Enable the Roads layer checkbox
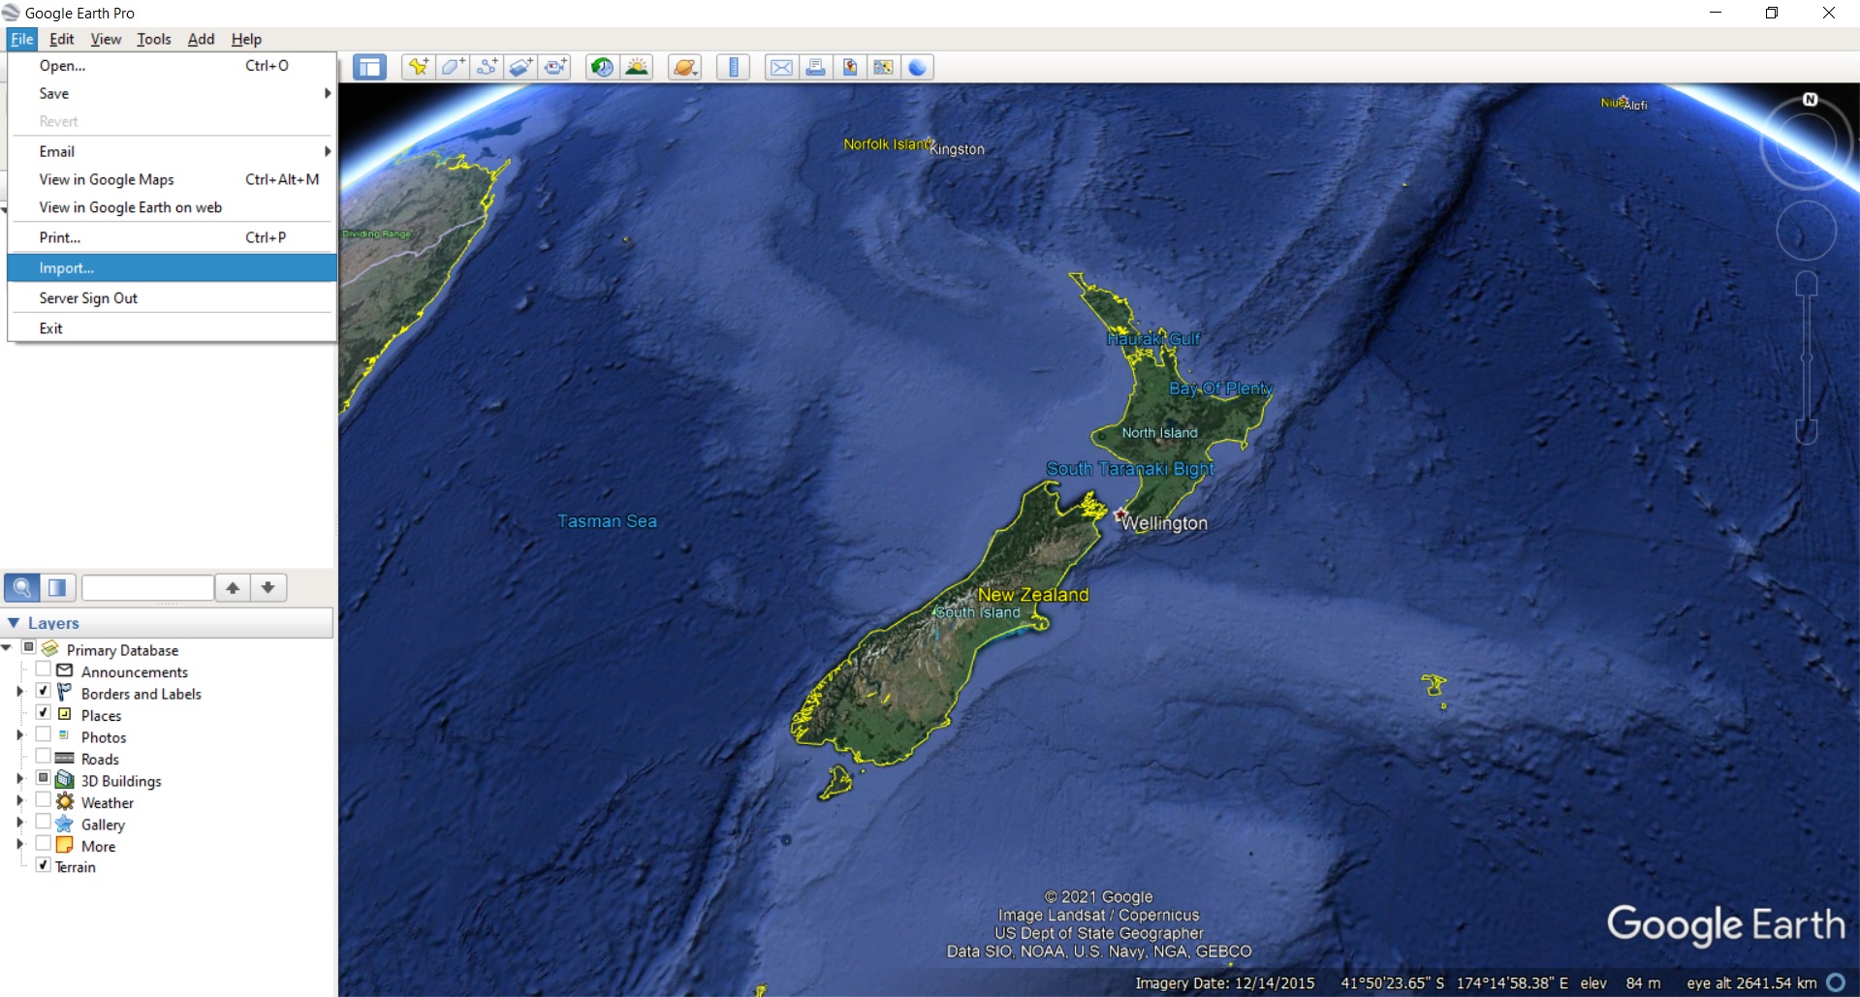Viewport: 1860px width, 997px height. click(x=43, y=757)
